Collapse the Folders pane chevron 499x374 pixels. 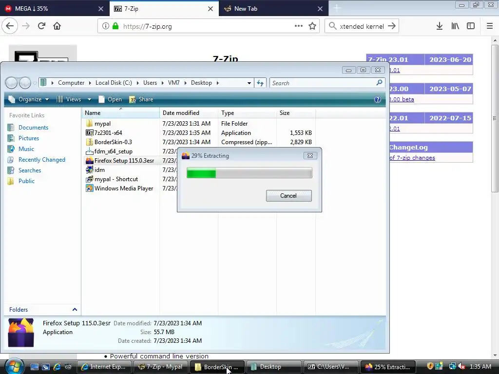pyautogui.click(x=75, y=309)
